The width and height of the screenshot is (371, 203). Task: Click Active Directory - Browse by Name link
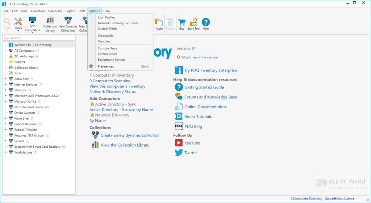pyautogui.click(x=121, y=110)
